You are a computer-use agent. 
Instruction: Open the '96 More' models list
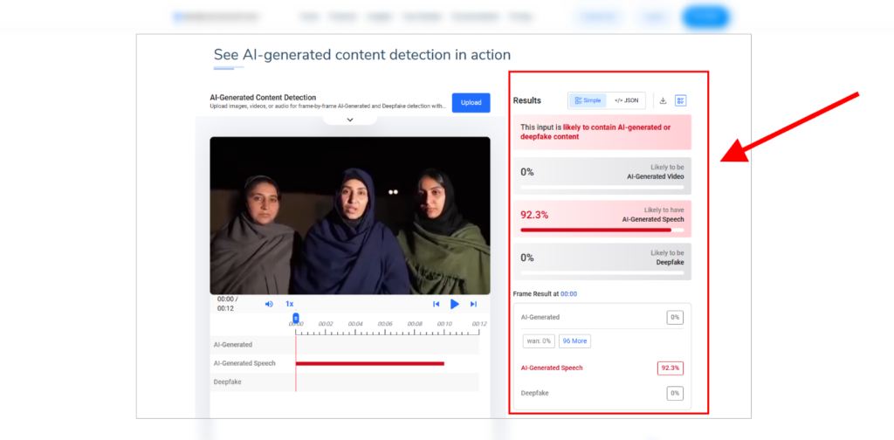[574, 340]
